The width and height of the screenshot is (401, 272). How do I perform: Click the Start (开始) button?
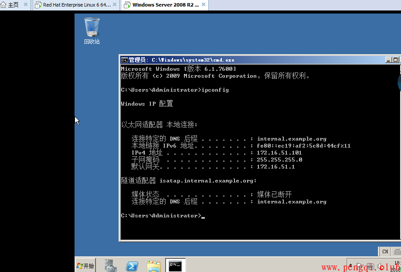coord(85,265)
